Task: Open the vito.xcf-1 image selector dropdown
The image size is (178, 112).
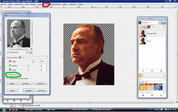Action: click(x=159, y=22)
